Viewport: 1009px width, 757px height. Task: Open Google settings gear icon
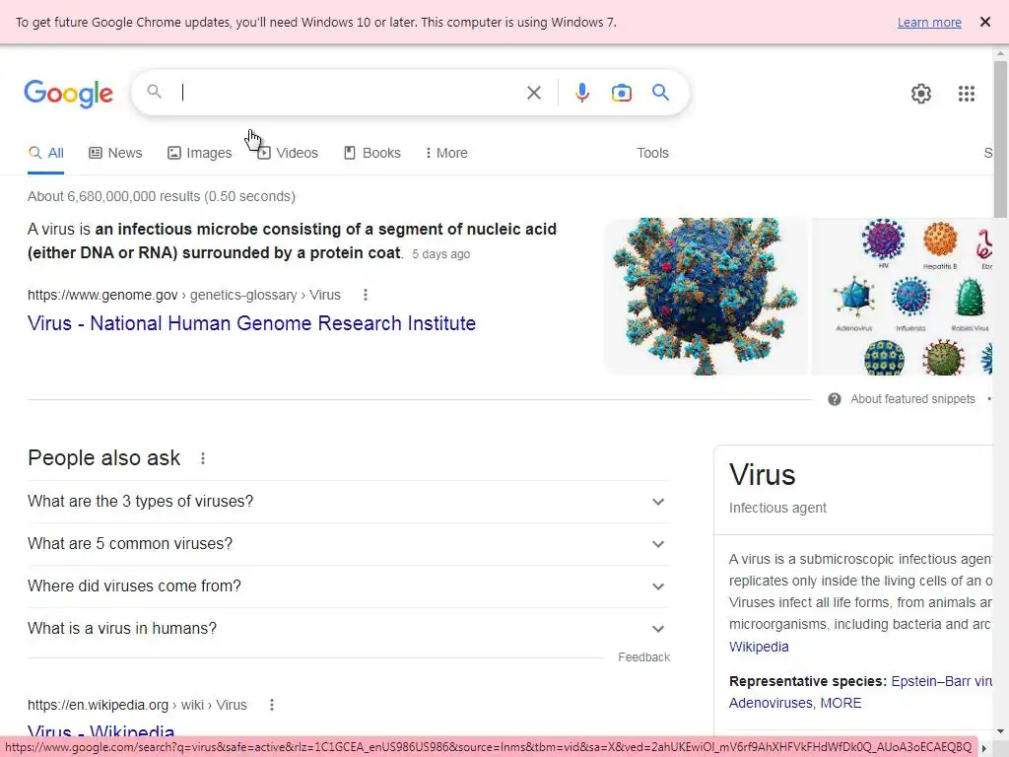tap(921, 94)
